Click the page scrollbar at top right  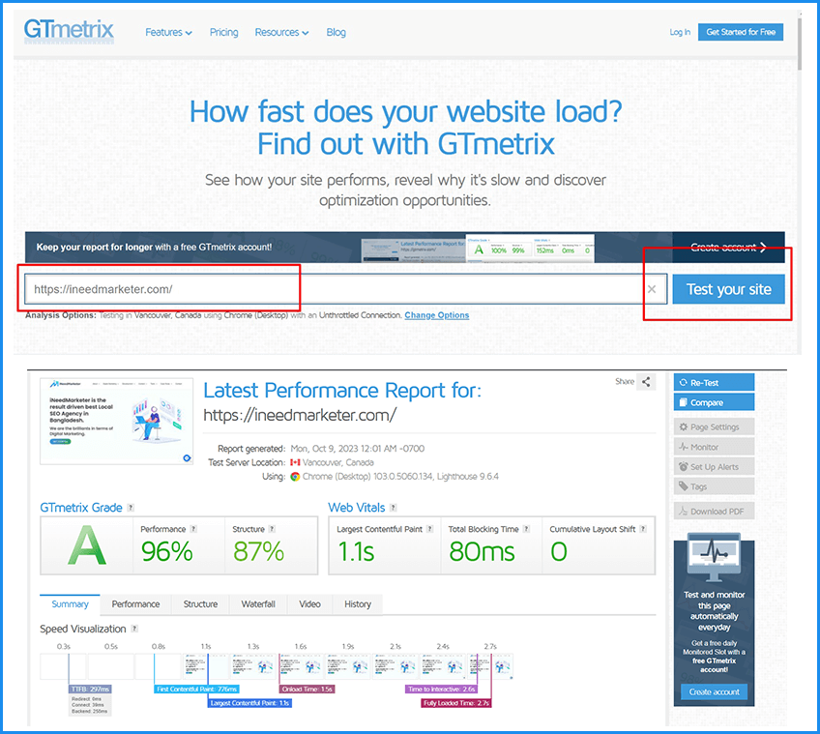coord(799,44)
